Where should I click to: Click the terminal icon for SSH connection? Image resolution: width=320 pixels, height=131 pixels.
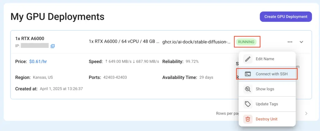(x=248, y=74)
